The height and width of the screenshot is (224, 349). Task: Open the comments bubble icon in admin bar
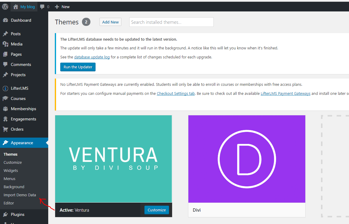click(42, 7)
